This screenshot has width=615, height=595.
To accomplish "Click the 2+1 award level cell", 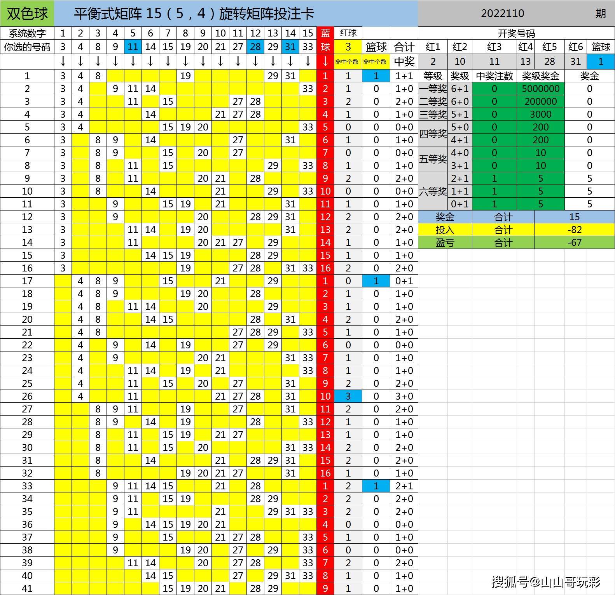I will click(x=460, y=179).
